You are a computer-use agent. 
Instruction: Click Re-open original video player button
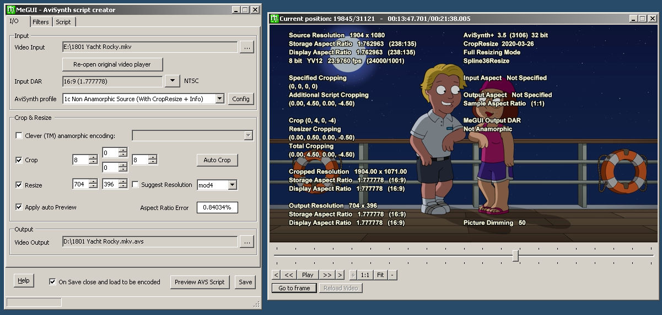tap(112, 64)
